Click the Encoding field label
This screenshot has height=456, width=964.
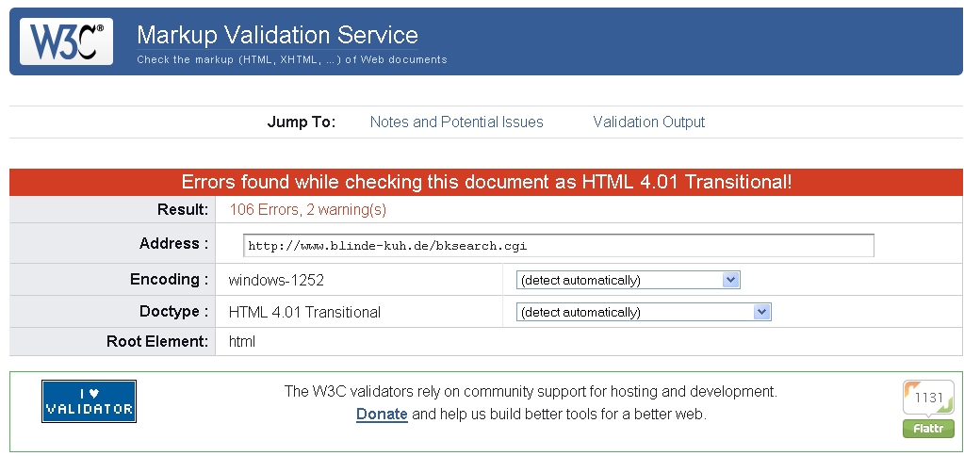[x=169, y=279]
